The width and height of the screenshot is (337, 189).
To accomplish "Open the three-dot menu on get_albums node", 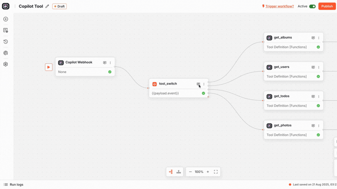I will click(319, 38).
